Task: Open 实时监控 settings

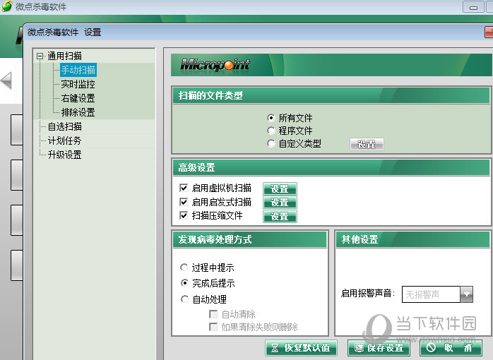Action: 78,84
